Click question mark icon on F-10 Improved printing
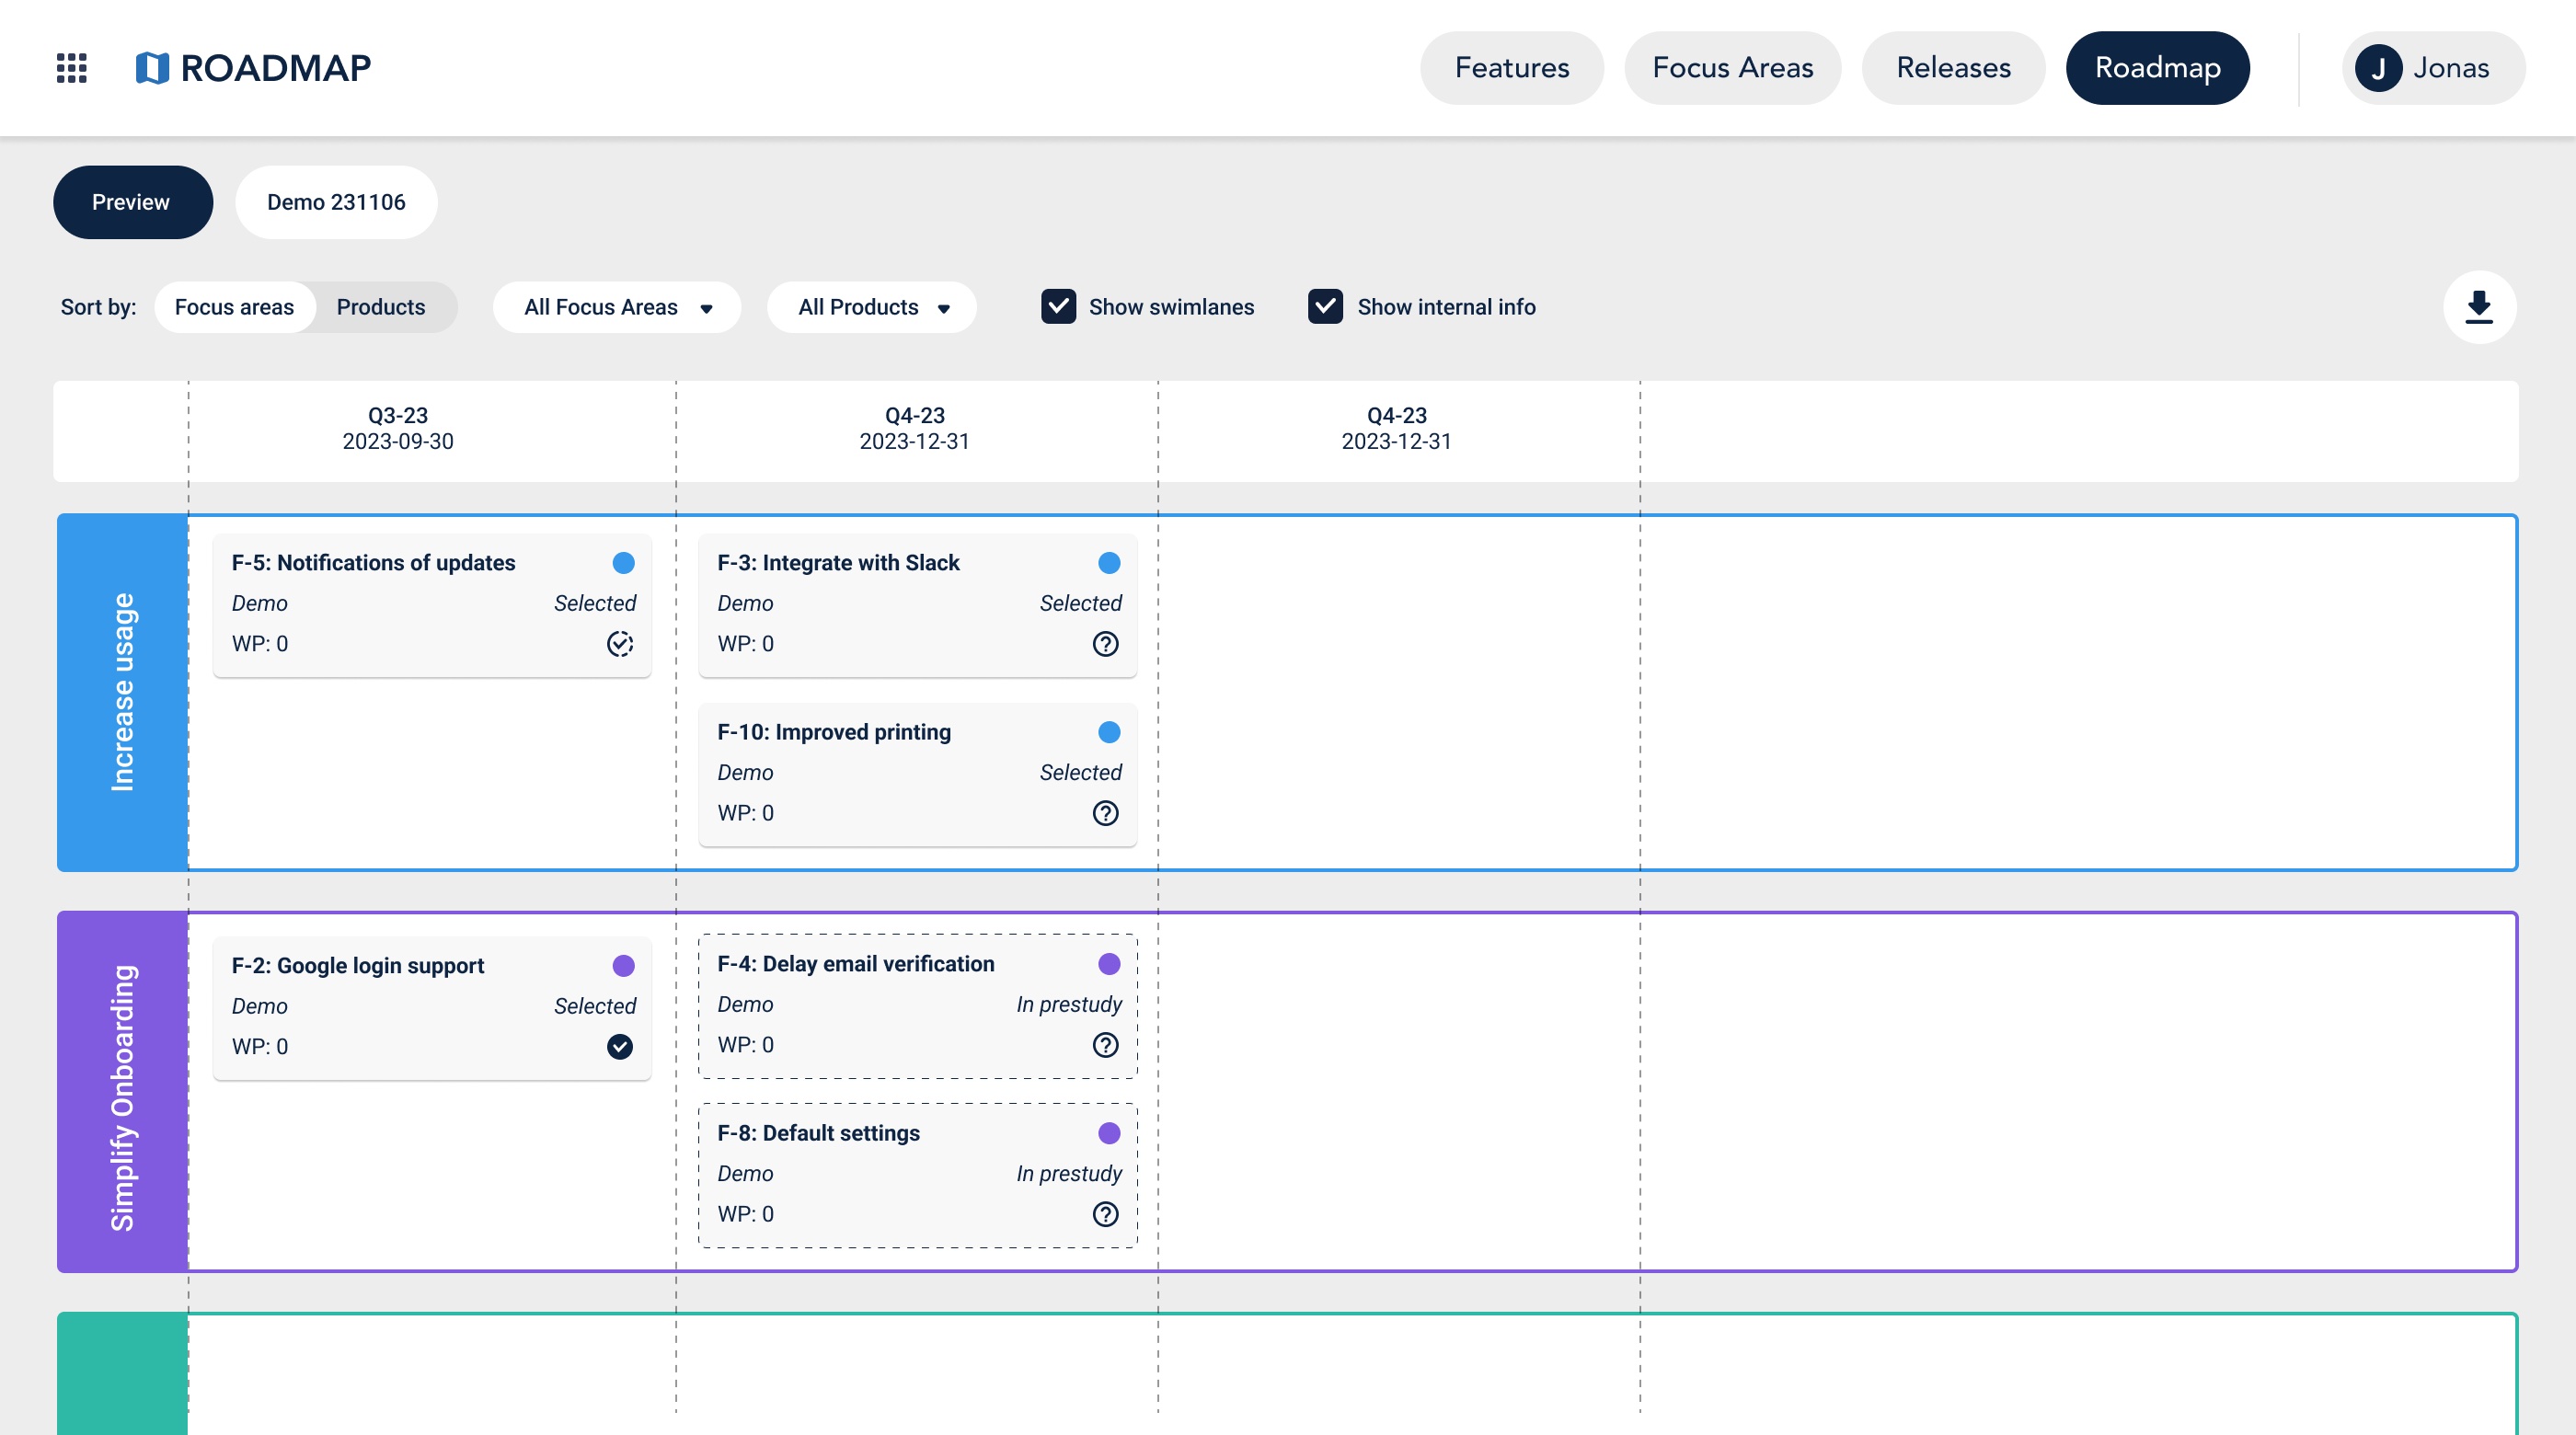Image resolution: width=2576 pixels, height=1435 pixels. click(1105, 813)
